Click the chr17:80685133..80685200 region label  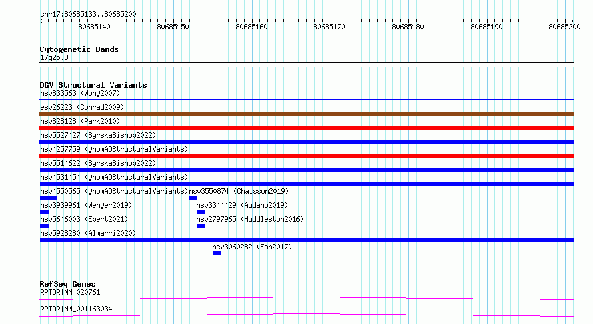88,14
